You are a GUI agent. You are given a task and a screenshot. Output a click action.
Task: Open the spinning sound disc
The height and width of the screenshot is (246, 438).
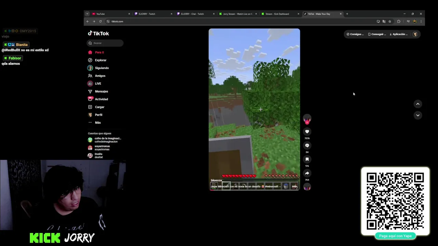[x=307, y=187]
